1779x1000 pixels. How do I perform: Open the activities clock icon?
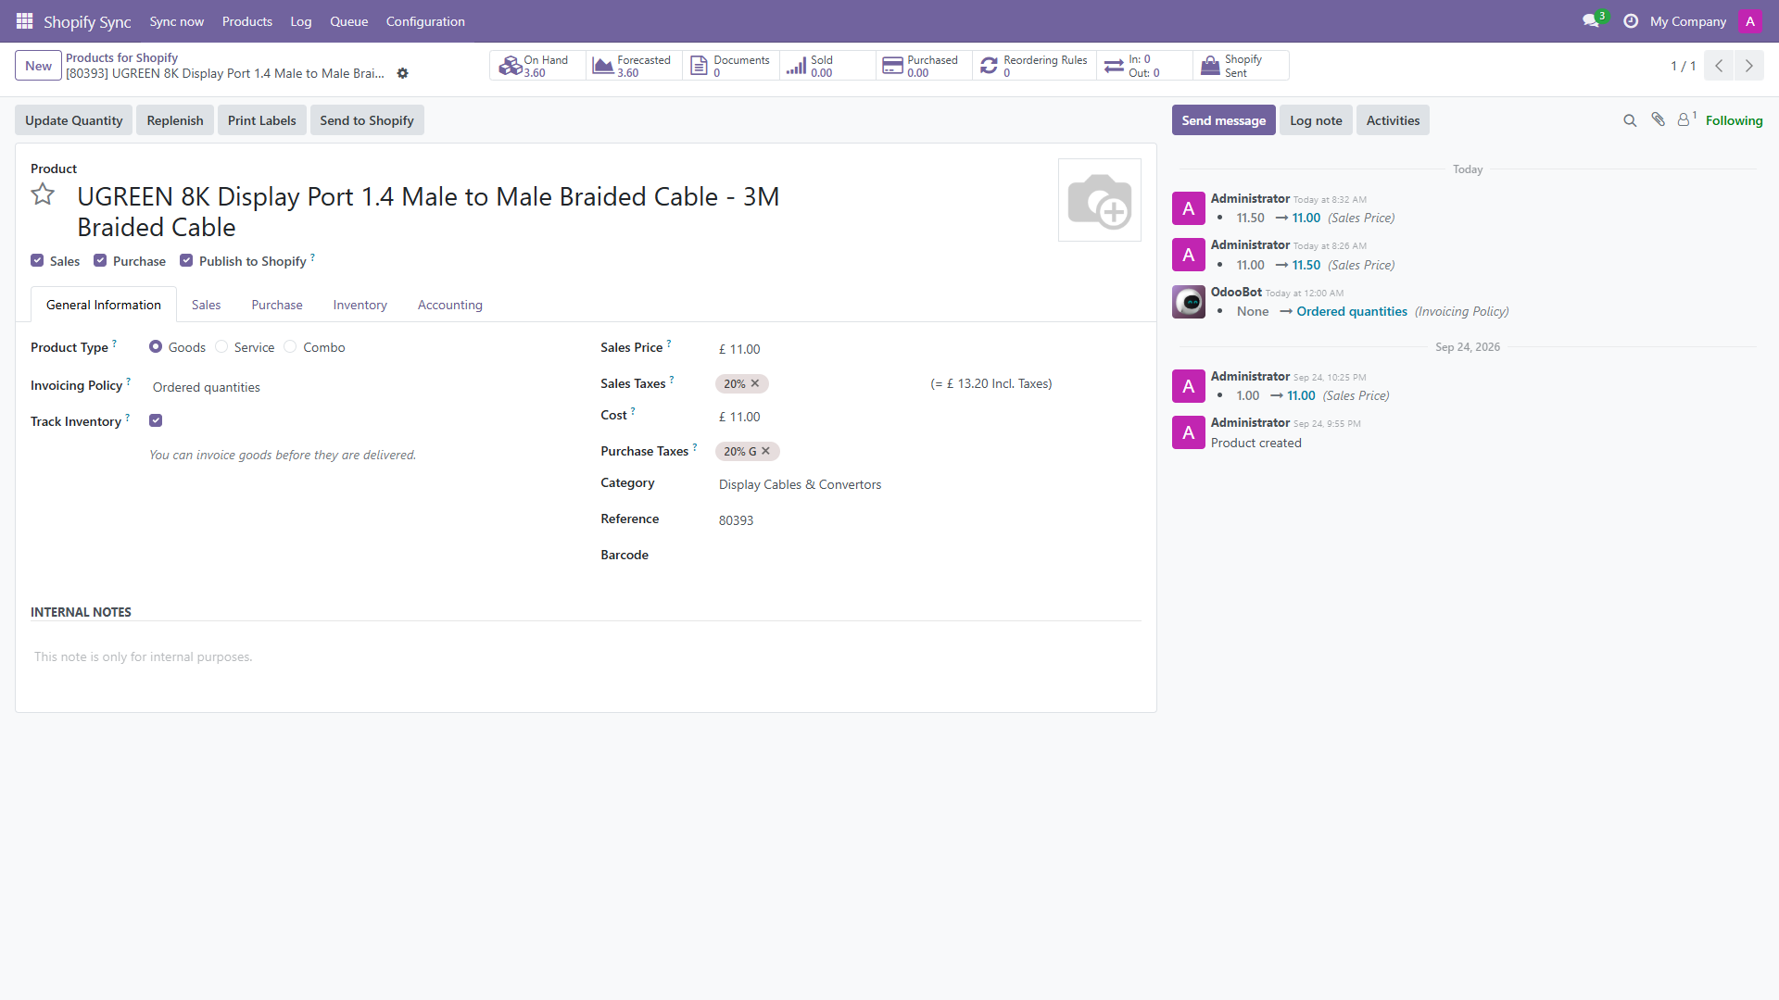pos(1631,20)
